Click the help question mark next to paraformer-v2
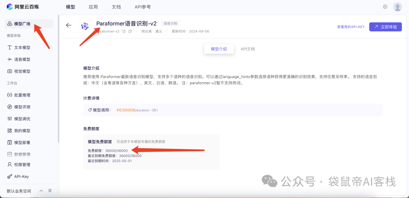The height and width of the screenshot is (198, 409). (124, 31)
